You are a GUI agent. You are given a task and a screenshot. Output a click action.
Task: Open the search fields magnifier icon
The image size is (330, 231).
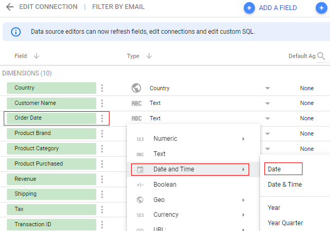coord(321,56)
